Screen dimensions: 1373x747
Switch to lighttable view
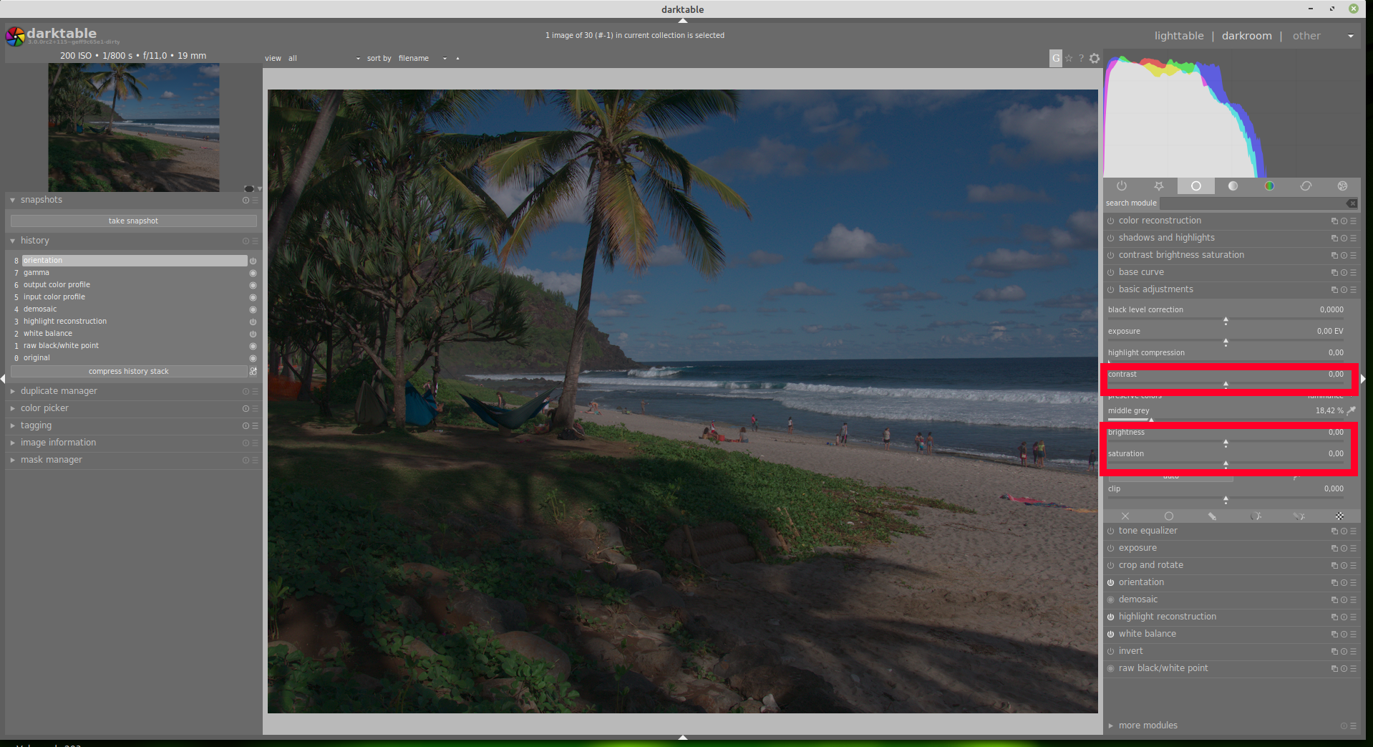(x=1179, y=36)
